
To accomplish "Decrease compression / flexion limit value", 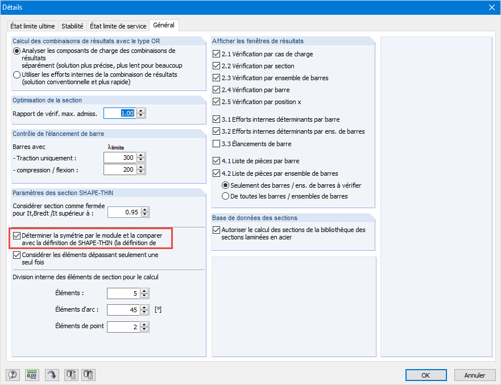I will tap(141, 172).
